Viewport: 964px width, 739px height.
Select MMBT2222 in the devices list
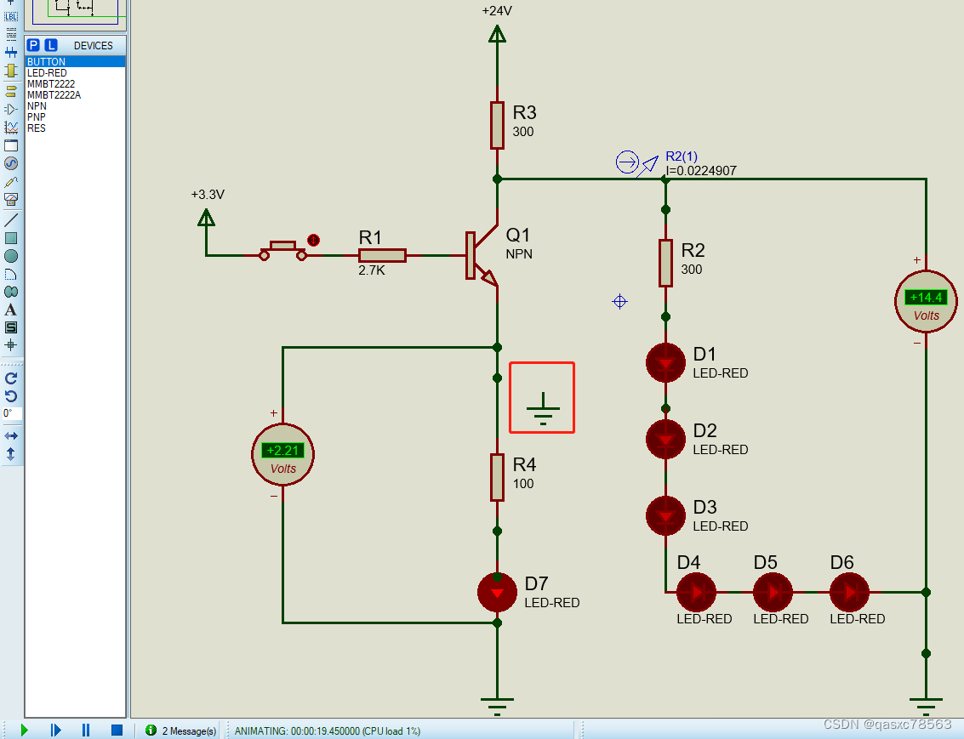tap(75, 83)
